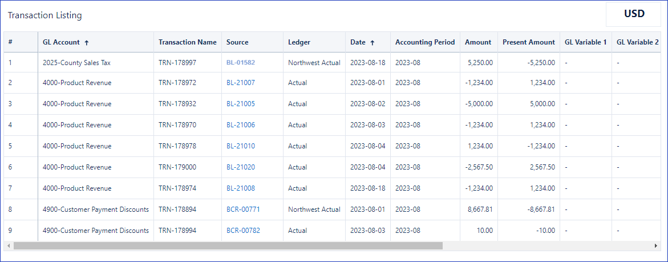Sort by Transaction Name column header
Image resolution: width=668 pixels, height=262 pixels.
click(x=188, y=42)
